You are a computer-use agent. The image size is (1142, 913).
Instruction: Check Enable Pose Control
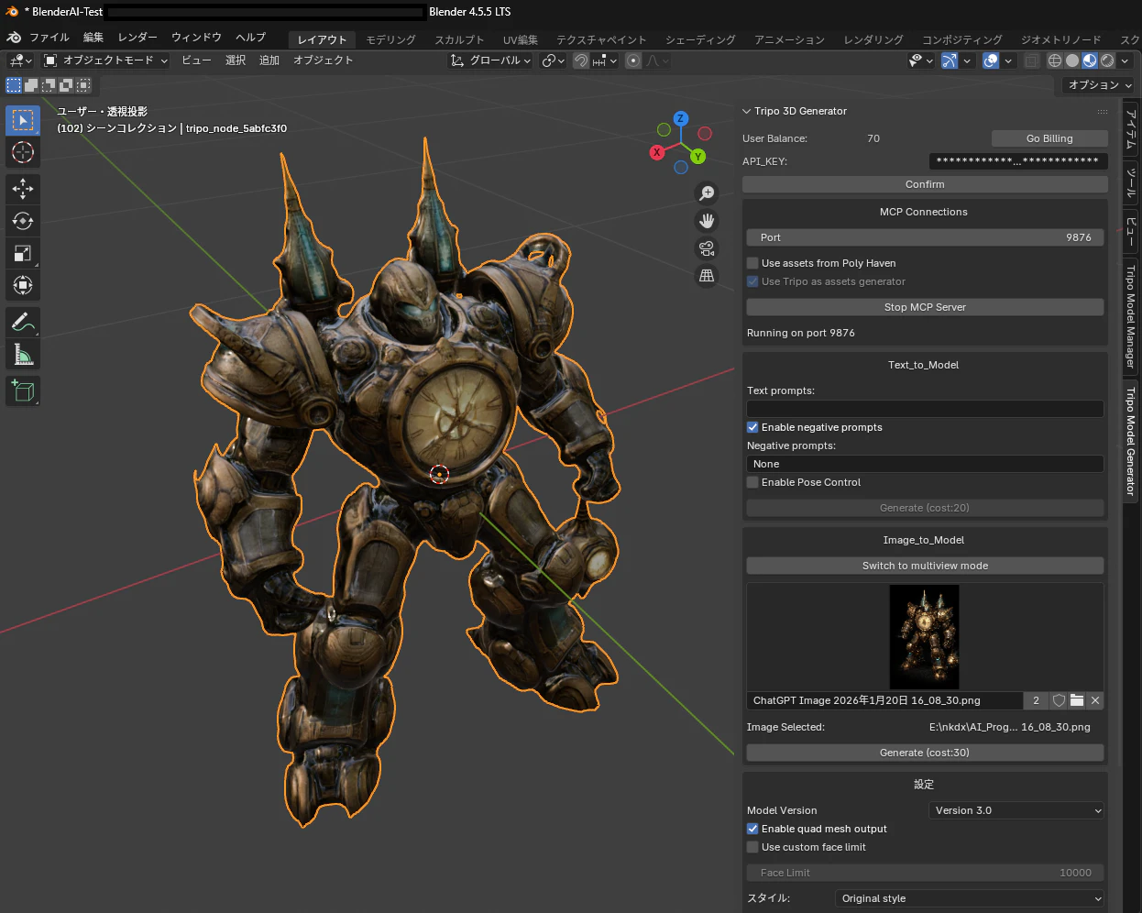click(x=752, y=482)
